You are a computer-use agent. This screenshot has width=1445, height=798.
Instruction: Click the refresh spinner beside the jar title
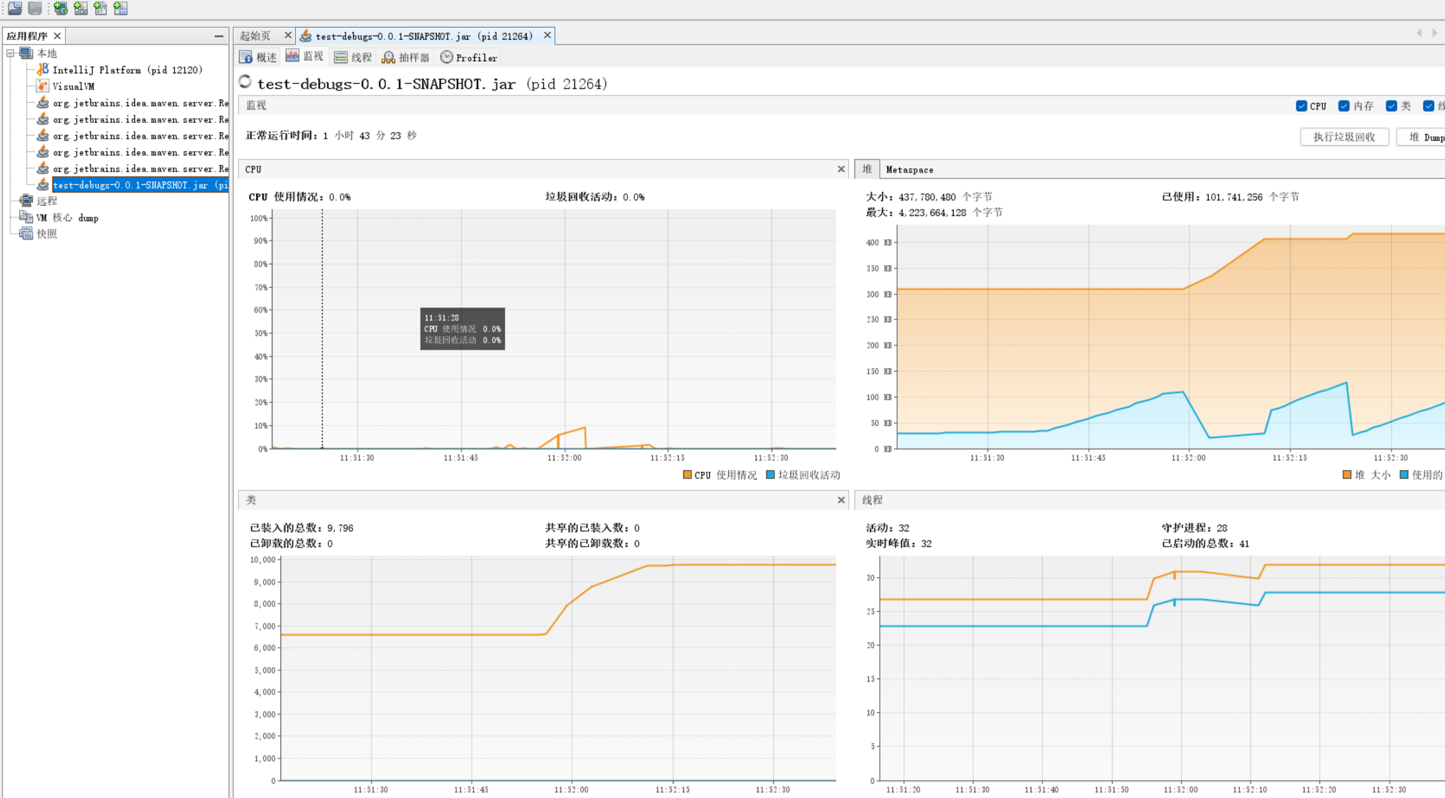tap(245, 82)
